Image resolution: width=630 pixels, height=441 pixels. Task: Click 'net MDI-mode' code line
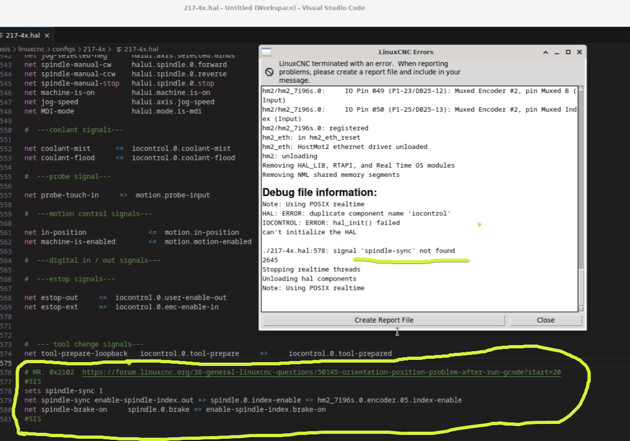[113, 111]
